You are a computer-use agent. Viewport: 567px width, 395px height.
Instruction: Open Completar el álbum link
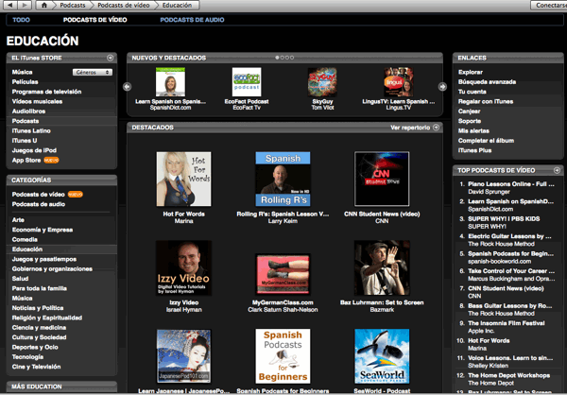point(486,141)
